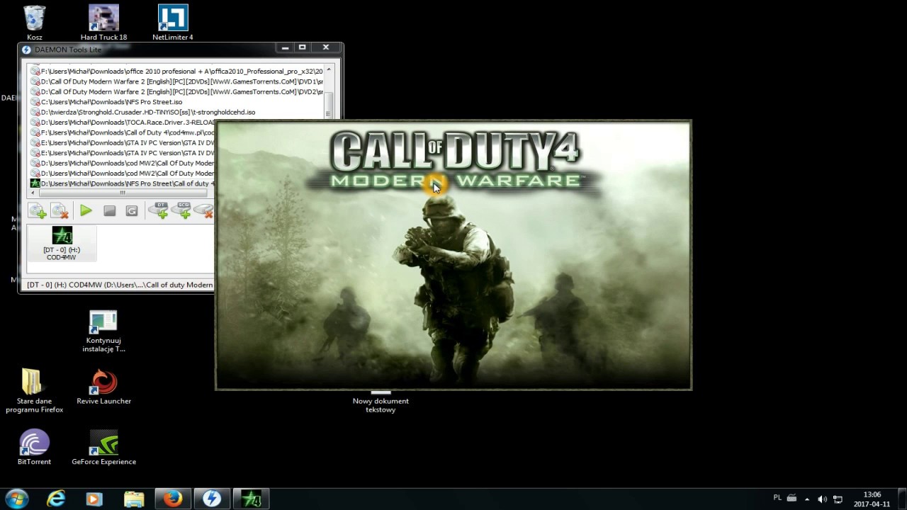Open Windows Start menu orb

16,499
